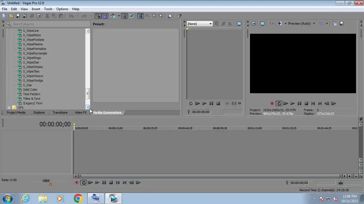Copy preview snapshot to clipboard

pos(334,24)
